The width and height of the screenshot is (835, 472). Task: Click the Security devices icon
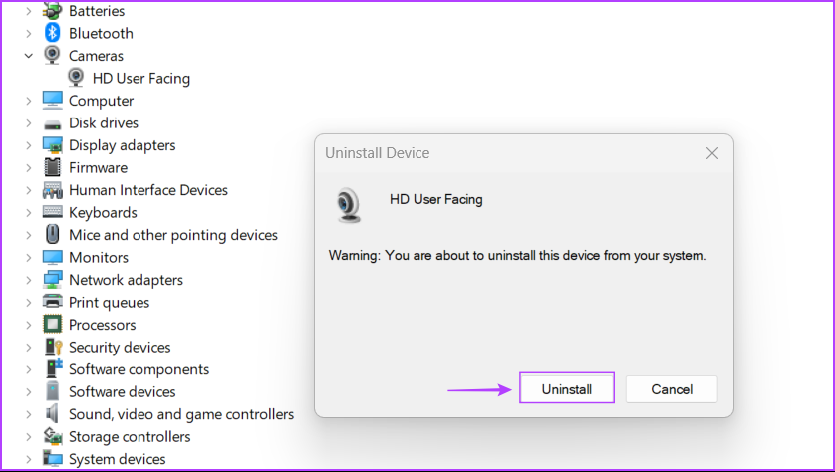pyautogui.click(x=53, y=347)
